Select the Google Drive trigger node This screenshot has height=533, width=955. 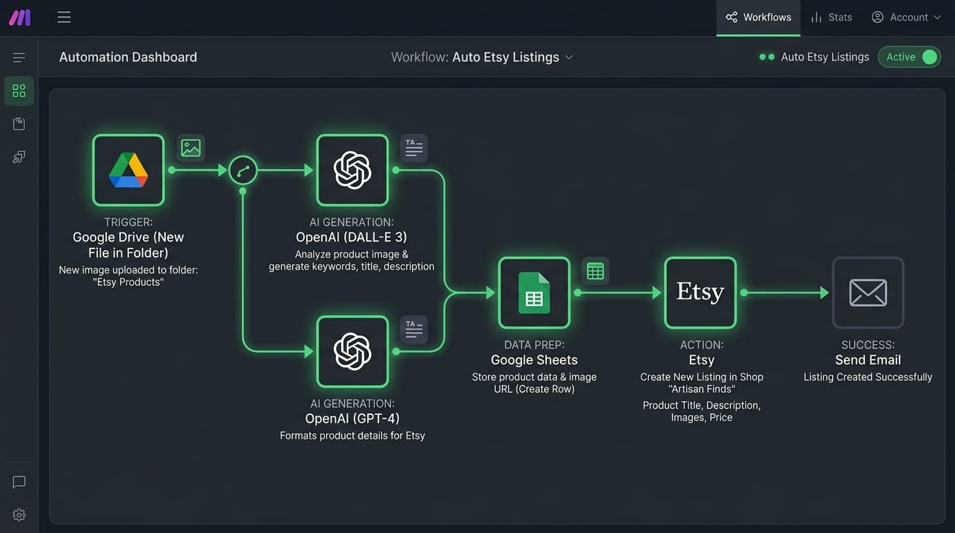(x=128, y=170)
